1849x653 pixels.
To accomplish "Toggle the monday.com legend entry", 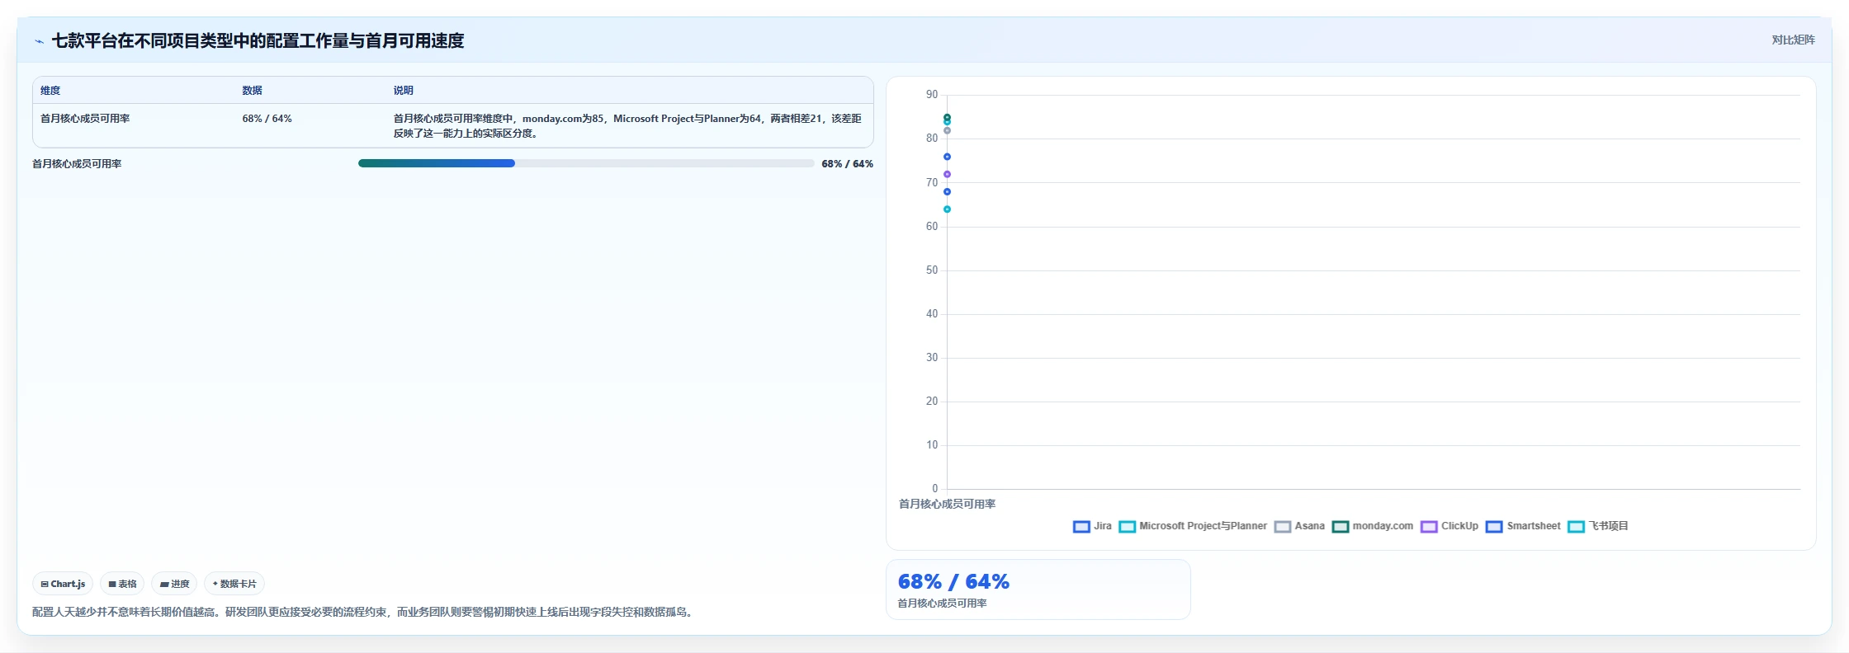I will 1373,526.
